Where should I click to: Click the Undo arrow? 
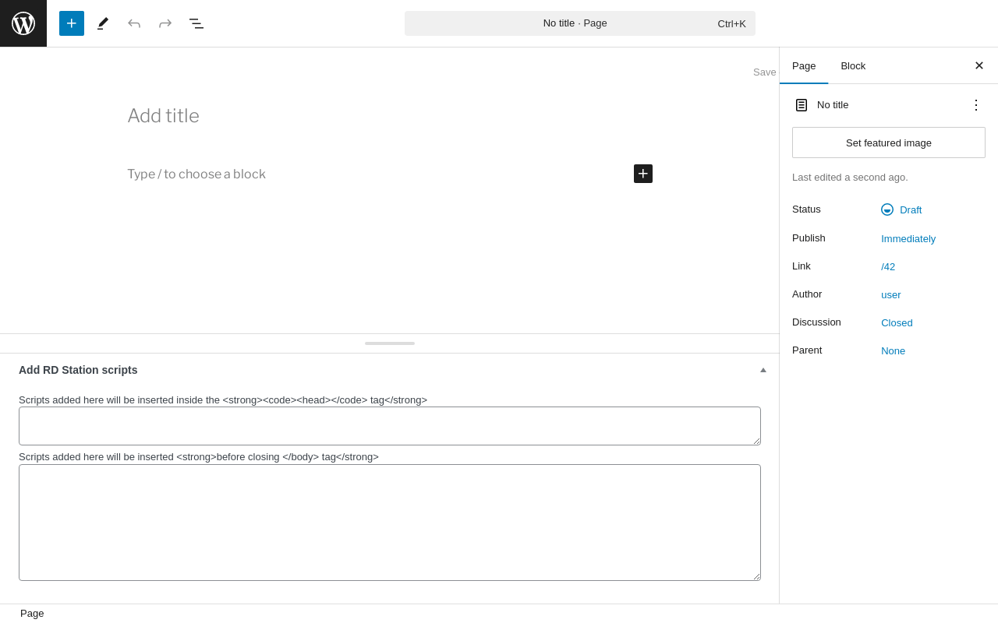pyautogui.click(x=134, y=23)
